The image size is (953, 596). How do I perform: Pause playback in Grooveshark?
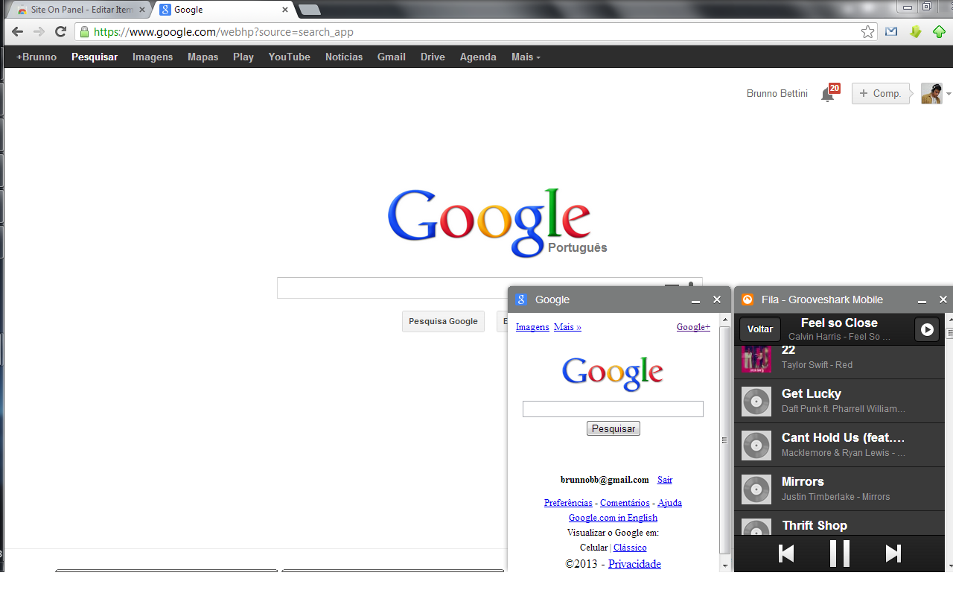coord(840,554)
